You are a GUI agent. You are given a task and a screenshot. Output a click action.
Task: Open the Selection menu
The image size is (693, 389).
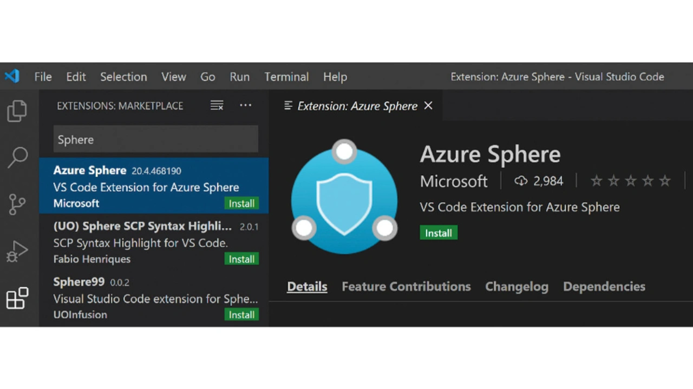[x=123, y=77]
